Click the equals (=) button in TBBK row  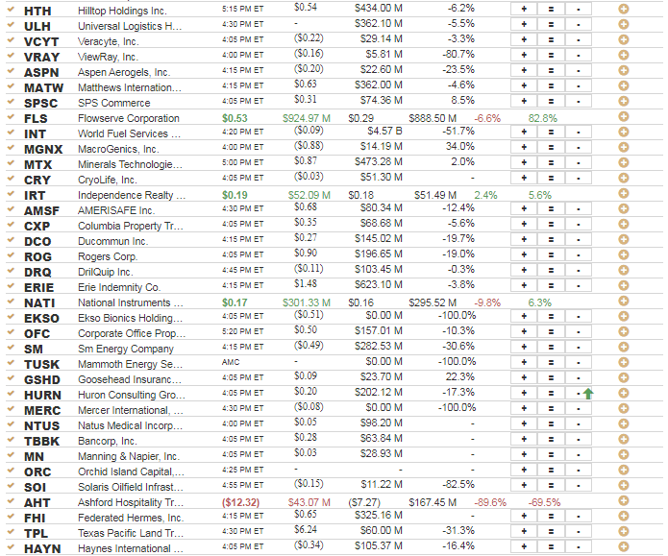click(551, 440)
